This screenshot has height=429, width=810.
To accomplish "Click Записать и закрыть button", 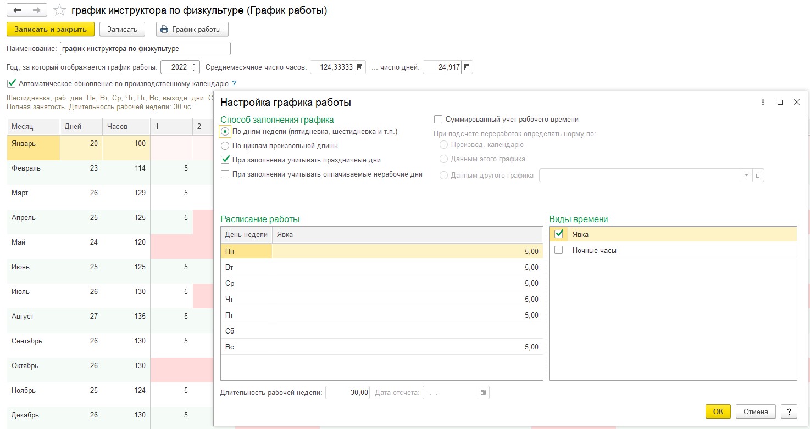I will pos(51,29).
